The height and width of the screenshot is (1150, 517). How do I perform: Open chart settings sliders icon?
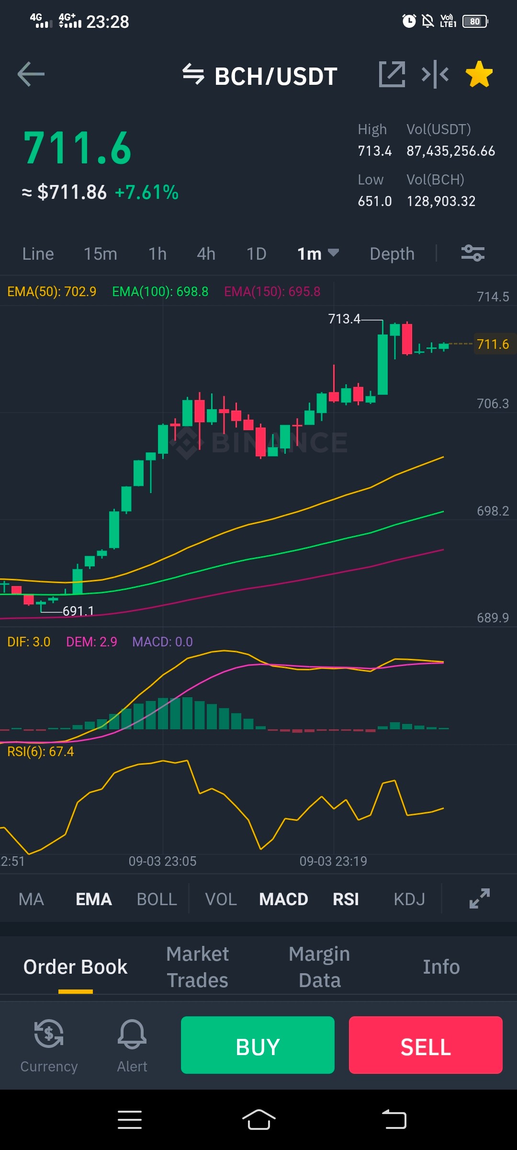pyautogui.click(x=473, y=253)
